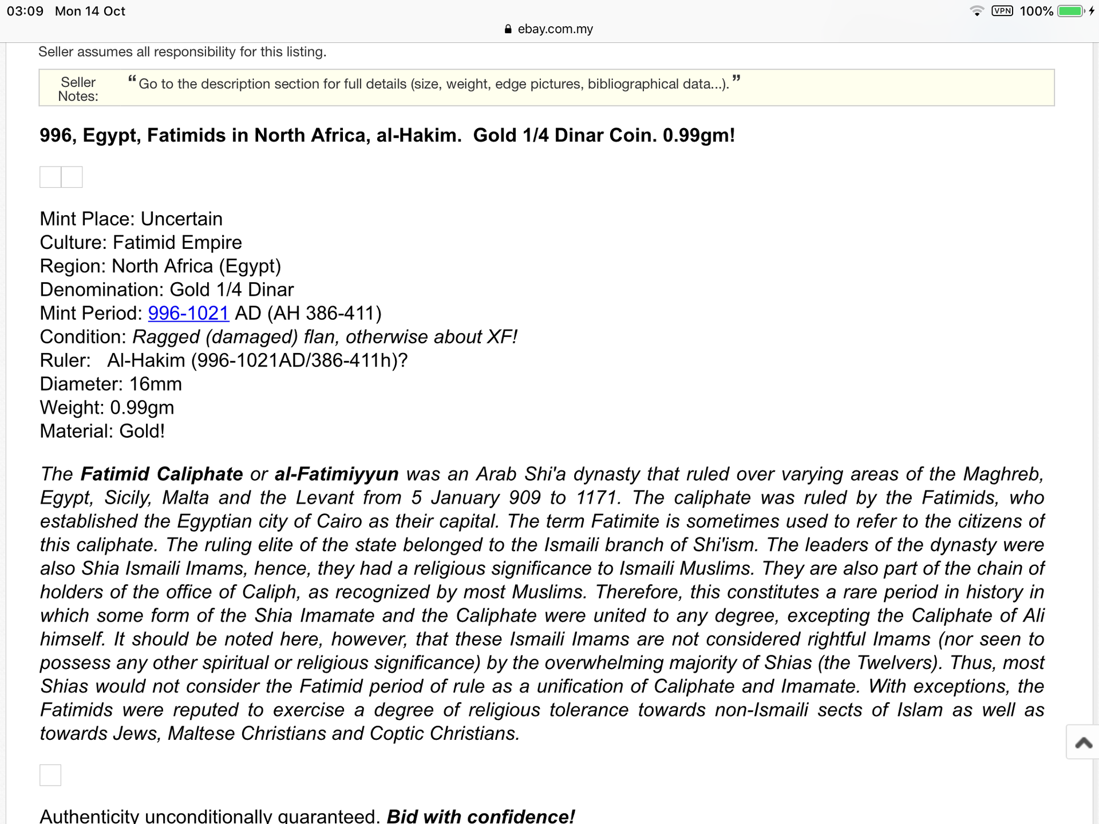Click the Seller Notes label
This screenshot has height=824, width=1099.
pyautogui.click(x=78, y=89)
